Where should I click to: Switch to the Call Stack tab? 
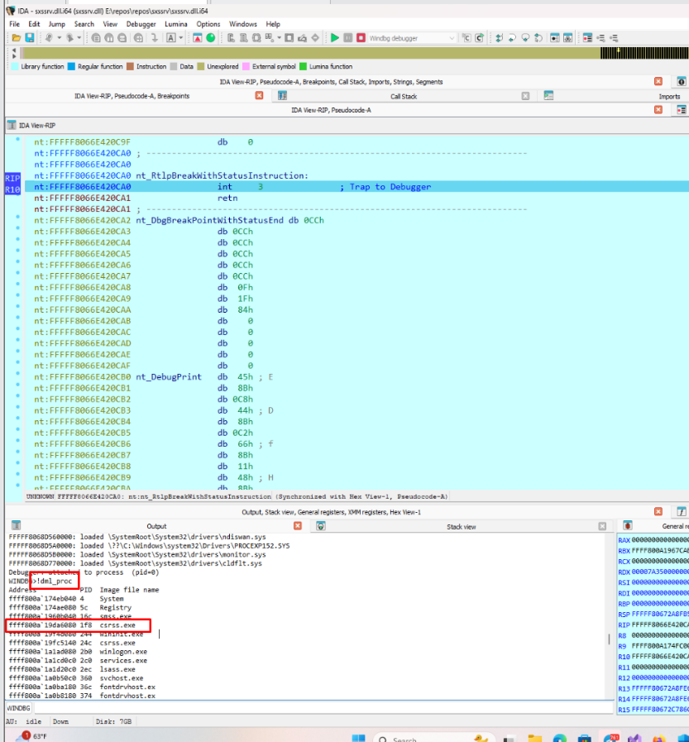coord(404,97)
